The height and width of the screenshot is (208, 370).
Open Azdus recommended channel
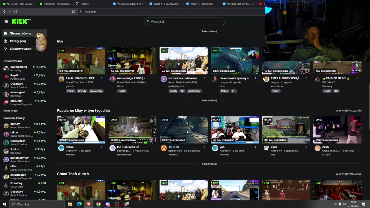(x=25, y=151)
